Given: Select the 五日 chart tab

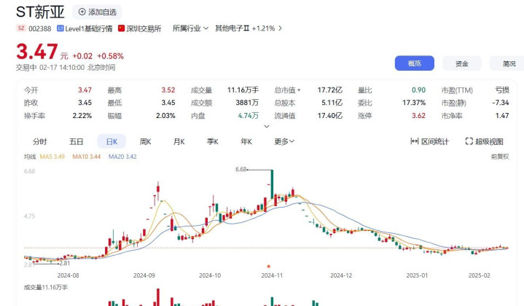Looking at the screenshot, I should pyautogui.click(x=77, y=141).
